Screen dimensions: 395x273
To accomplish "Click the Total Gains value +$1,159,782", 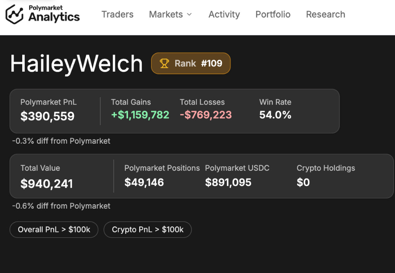I will pos(140,115).
